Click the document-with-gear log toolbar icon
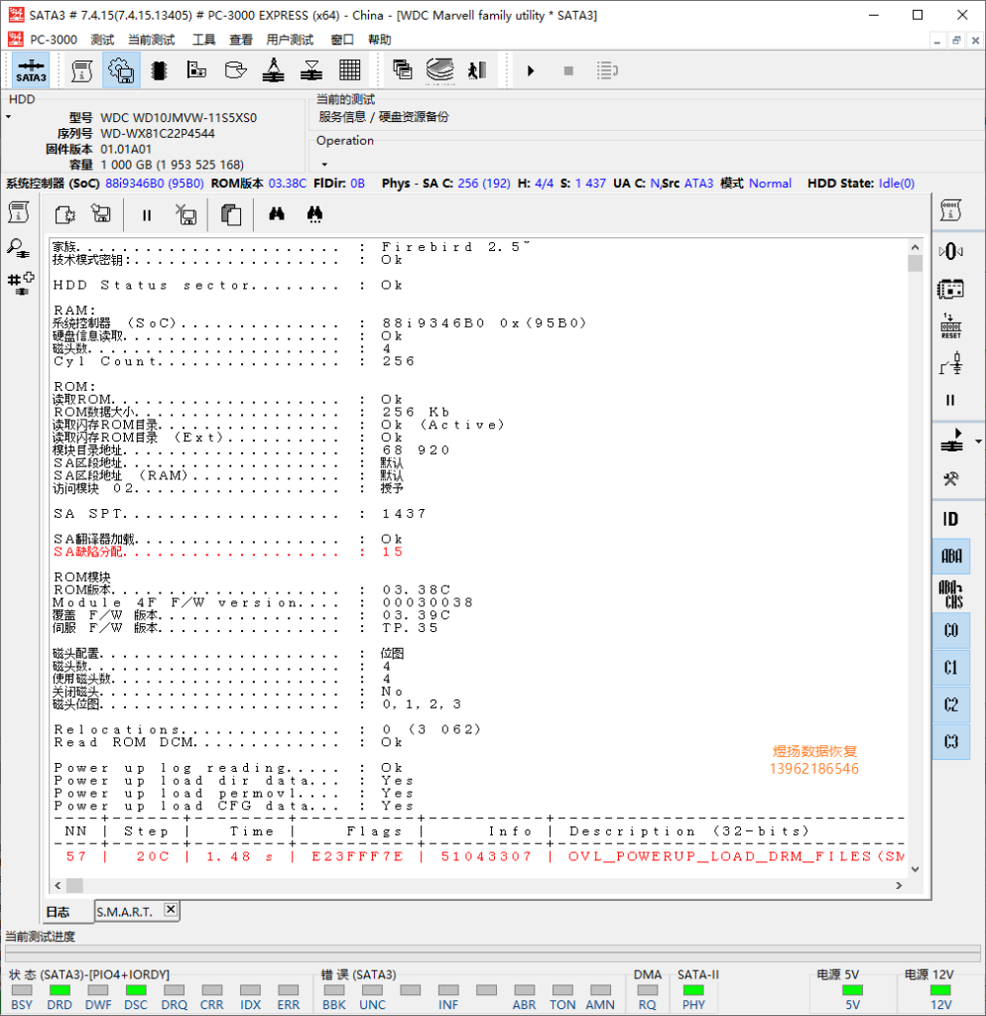 [64, 214]
